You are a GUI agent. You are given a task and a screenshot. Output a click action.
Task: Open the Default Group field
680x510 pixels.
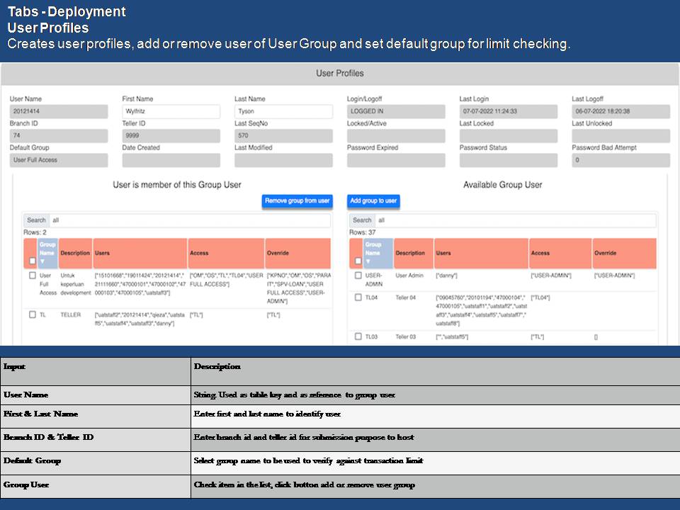point(59,160)
